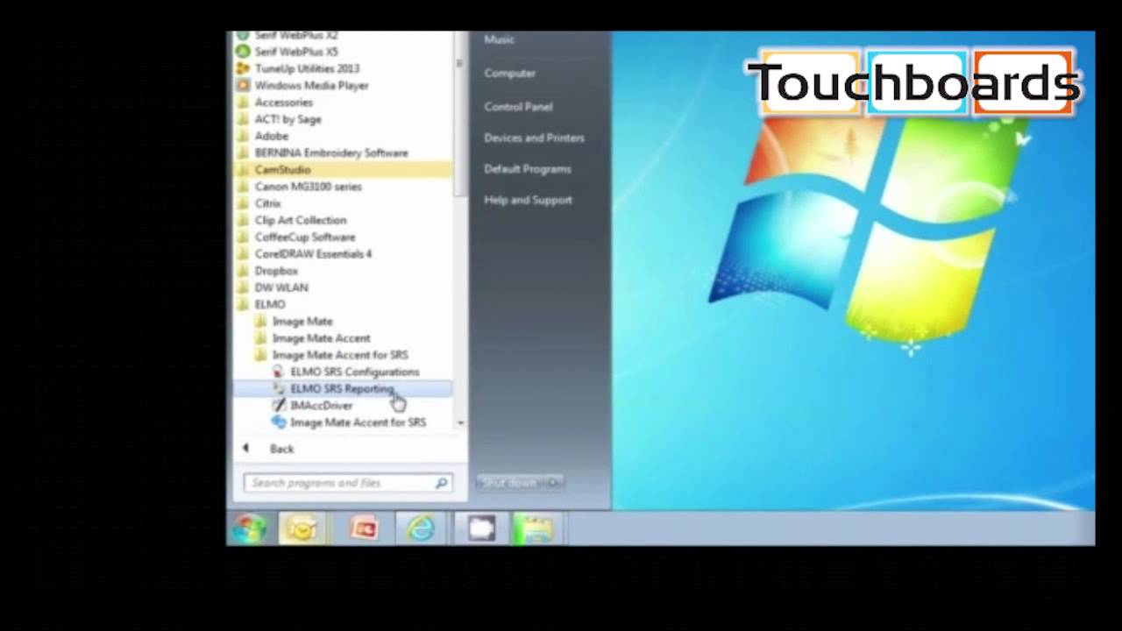Click the Back arrow icon
1122x631 pixels.
245,448
